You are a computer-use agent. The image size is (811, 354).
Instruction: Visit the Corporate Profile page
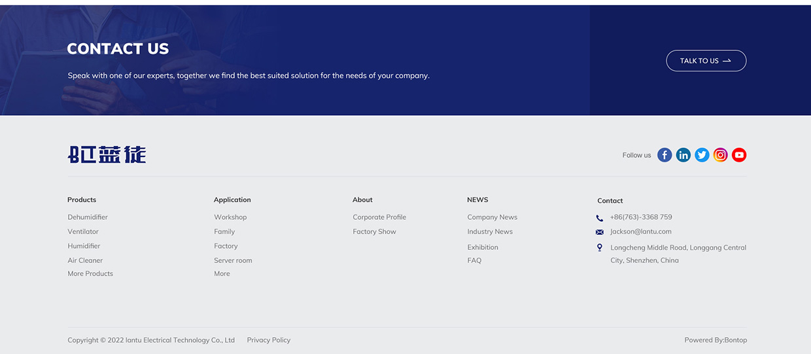pyautogui.click(x=379, y=217)
